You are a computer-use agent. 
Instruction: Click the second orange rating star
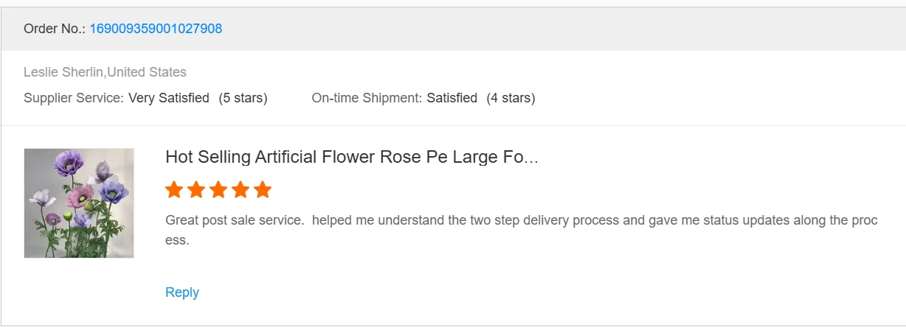click(196, 190)
